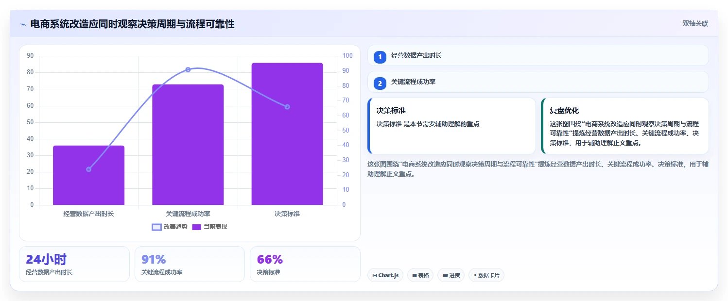This screenshot has width=728, height=301.
Task: Click the 当前表现 purple legend swatch
Action: (197, 227)
